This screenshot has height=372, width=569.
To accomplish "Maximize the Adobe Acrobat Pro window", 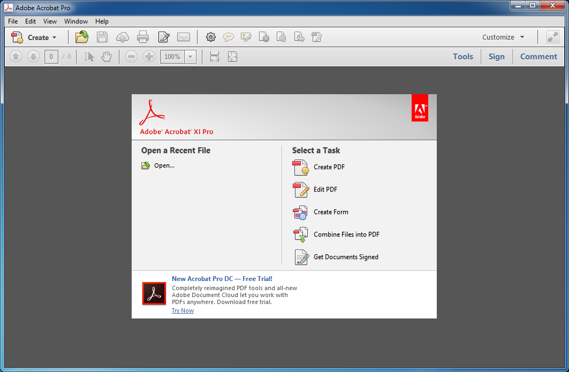I will click(x=533, y=6).
